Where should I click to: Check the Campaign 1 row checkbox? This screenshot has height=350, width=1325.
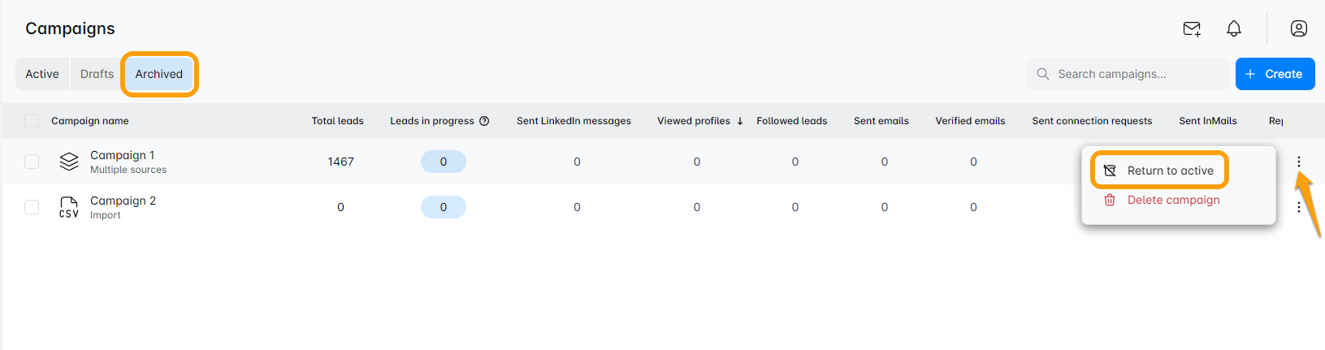[x=32, y=162]
